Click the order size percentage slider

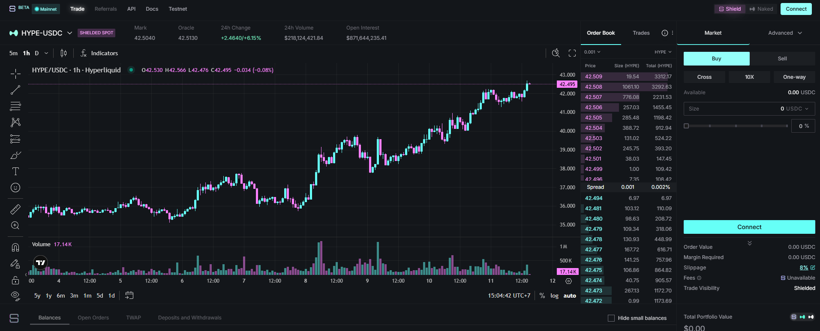[736, 126]
